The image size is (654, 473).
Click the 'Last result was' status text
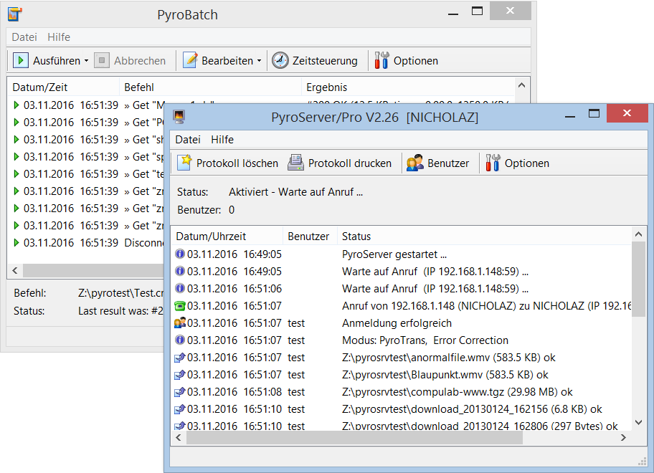(120, 311)
